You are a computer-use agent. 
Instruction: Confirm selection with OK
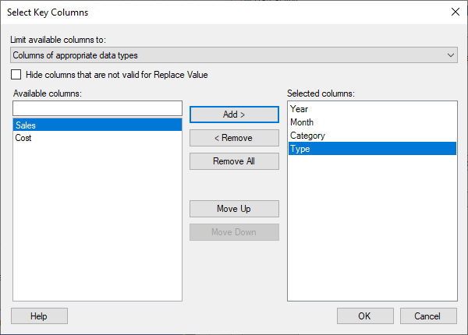click(x=365, y=316)
